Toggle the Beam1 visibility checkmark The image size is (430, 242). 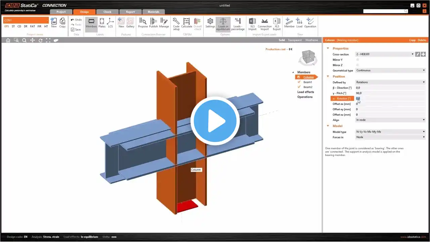(299, 82)
